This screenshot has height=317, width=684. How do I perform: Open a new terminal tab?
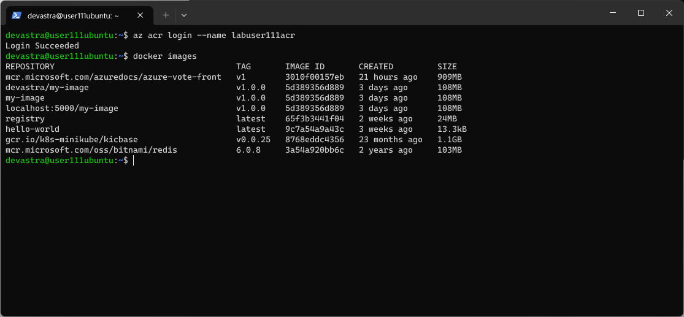[166, 15]
